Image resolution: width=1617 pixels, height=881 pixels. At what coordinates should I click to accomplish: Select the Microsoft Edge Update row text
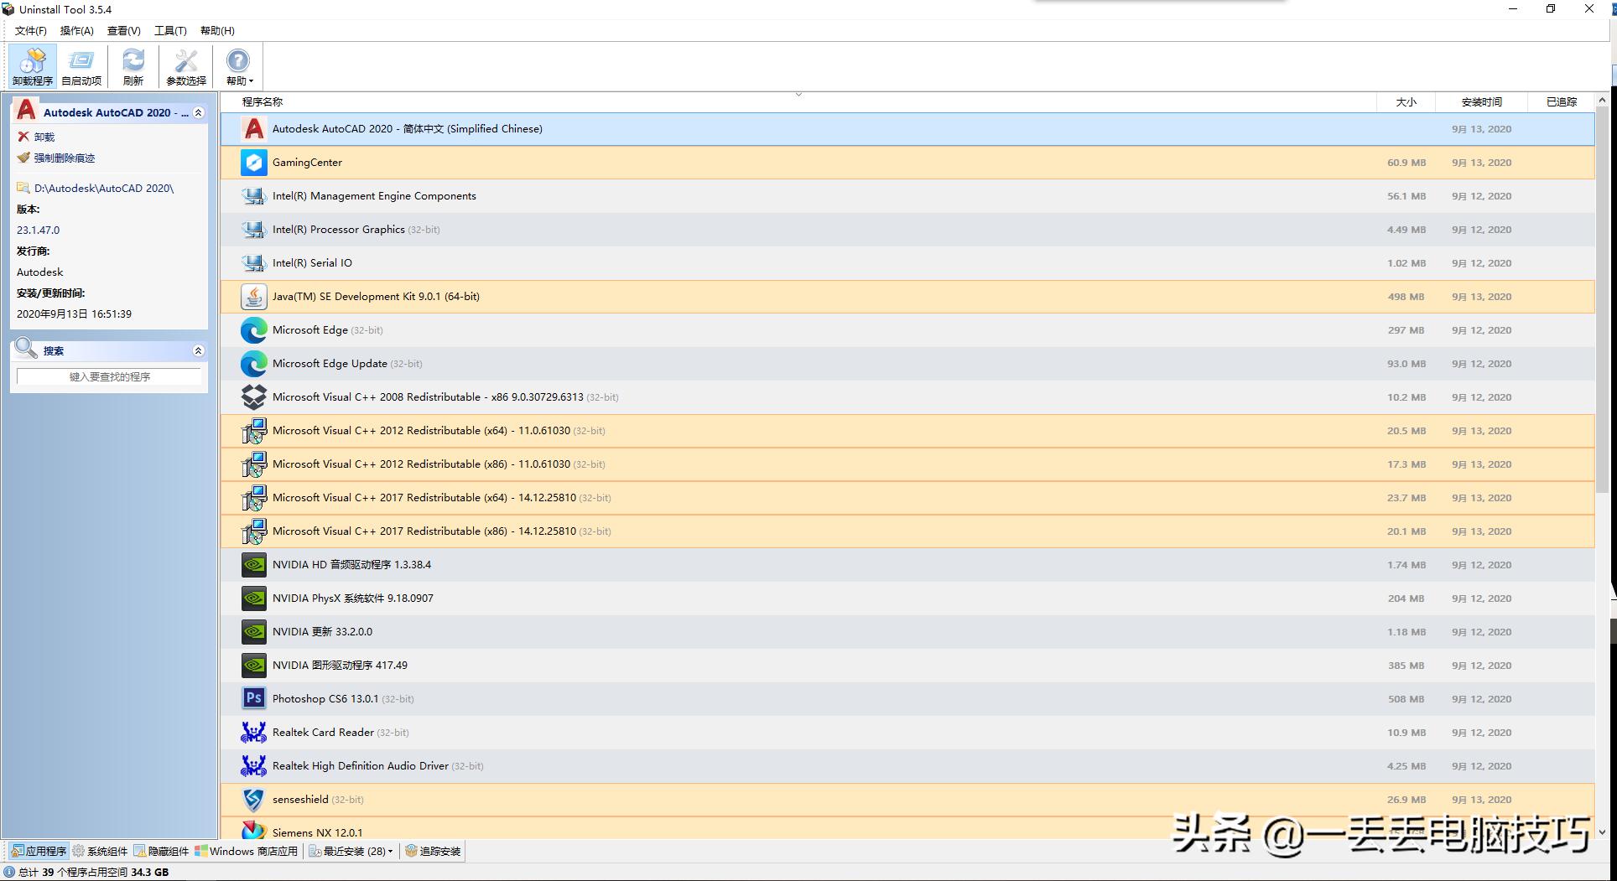coord(330,364)
